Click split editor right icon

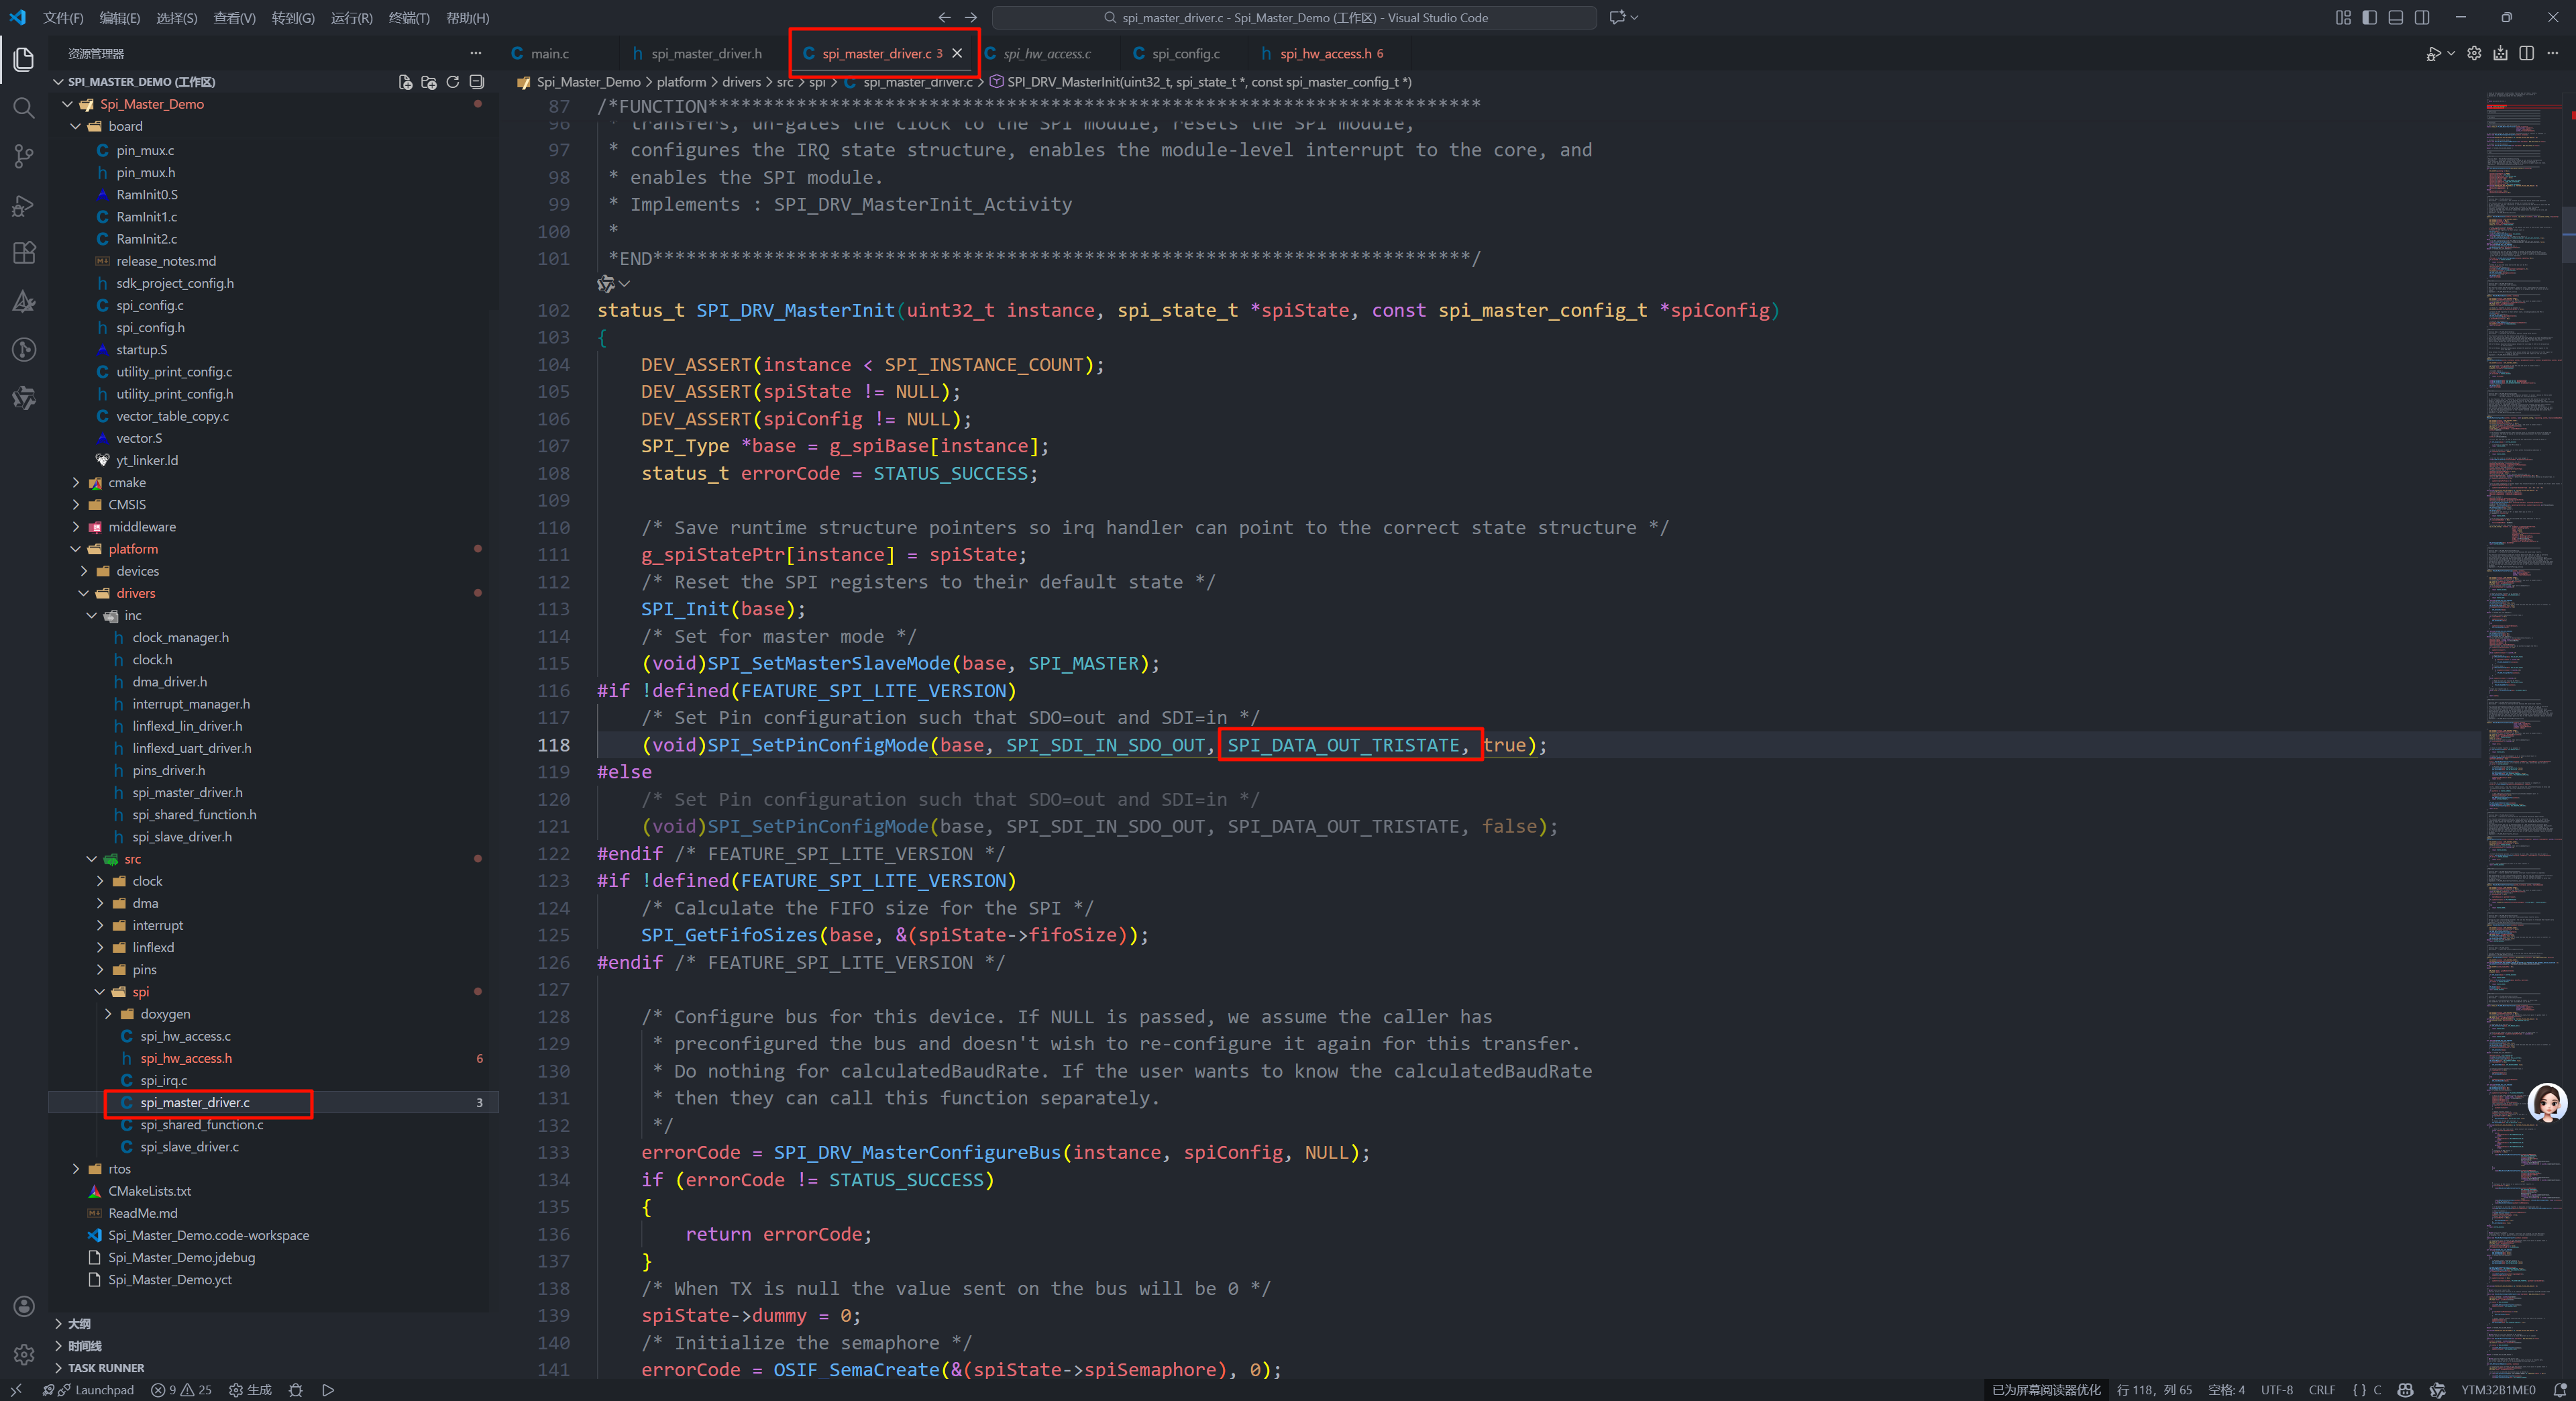coord(2526,54)
